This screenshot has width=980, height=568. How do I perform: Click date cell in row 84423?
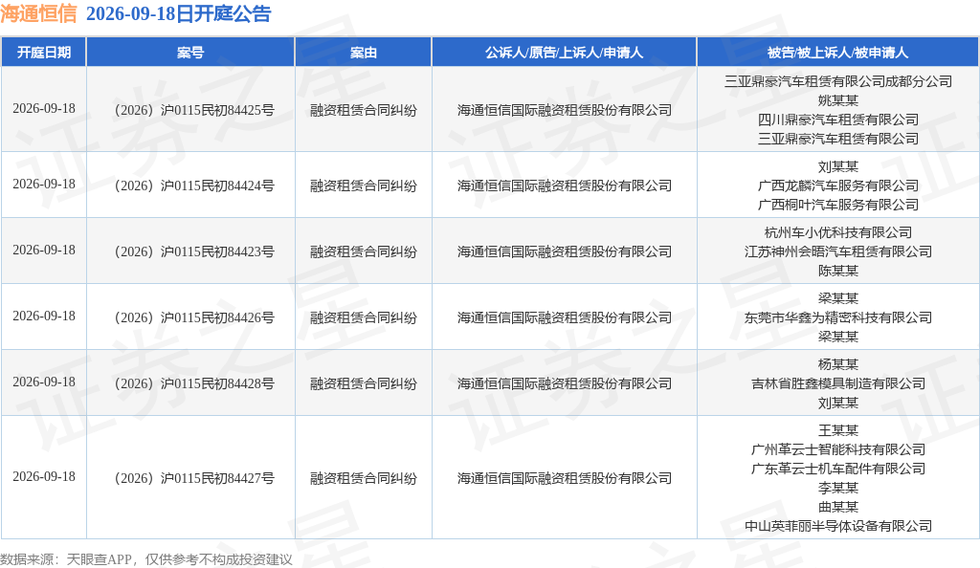pos(44,251)
